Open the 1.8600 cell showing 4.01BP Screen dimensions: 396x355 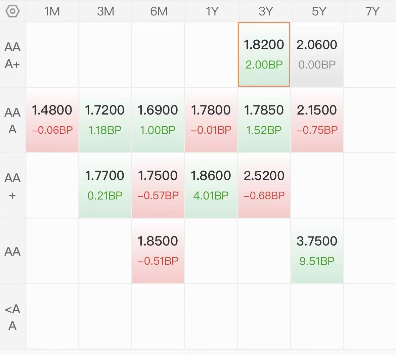pyautogui.click(x=211, y=185)
